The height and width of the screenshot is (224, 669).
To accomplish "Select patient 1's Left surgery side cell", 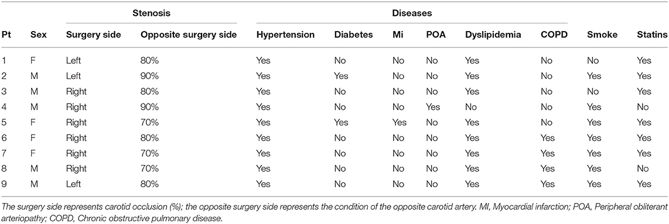I will pos(73,60).
